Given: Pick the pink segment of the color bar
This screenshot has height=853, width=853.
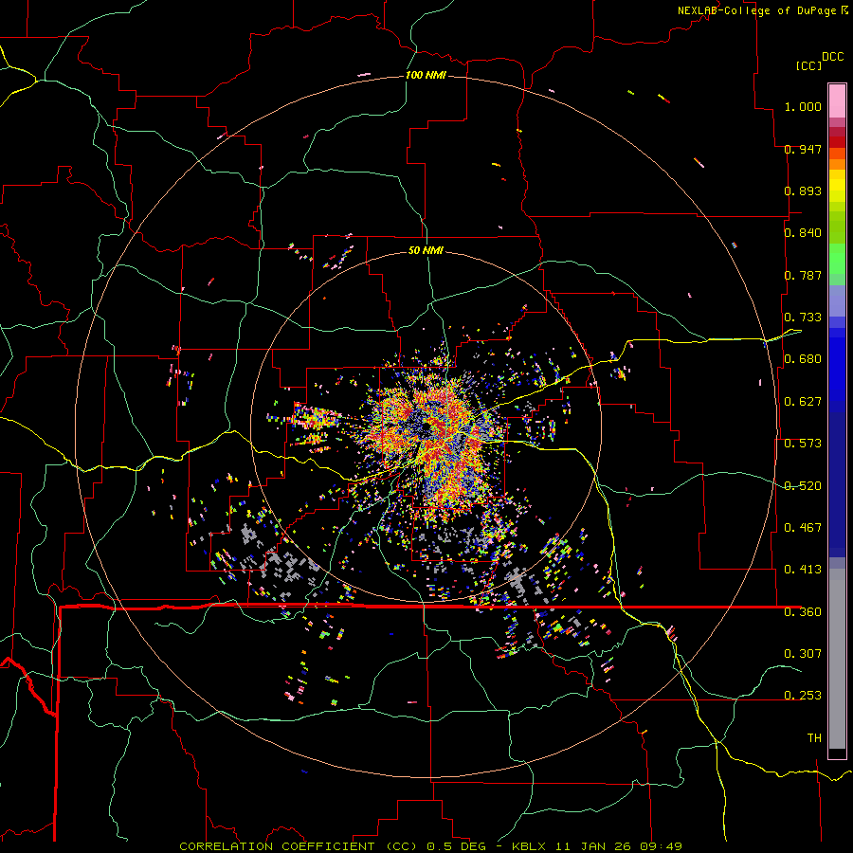Looking at the screenshot, I should [837, 100].
